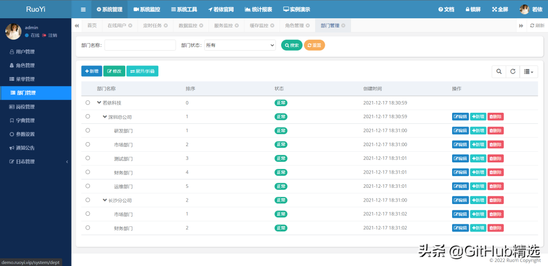
Task: Select radio button for 研发部门 row
Action: (88, 130)
